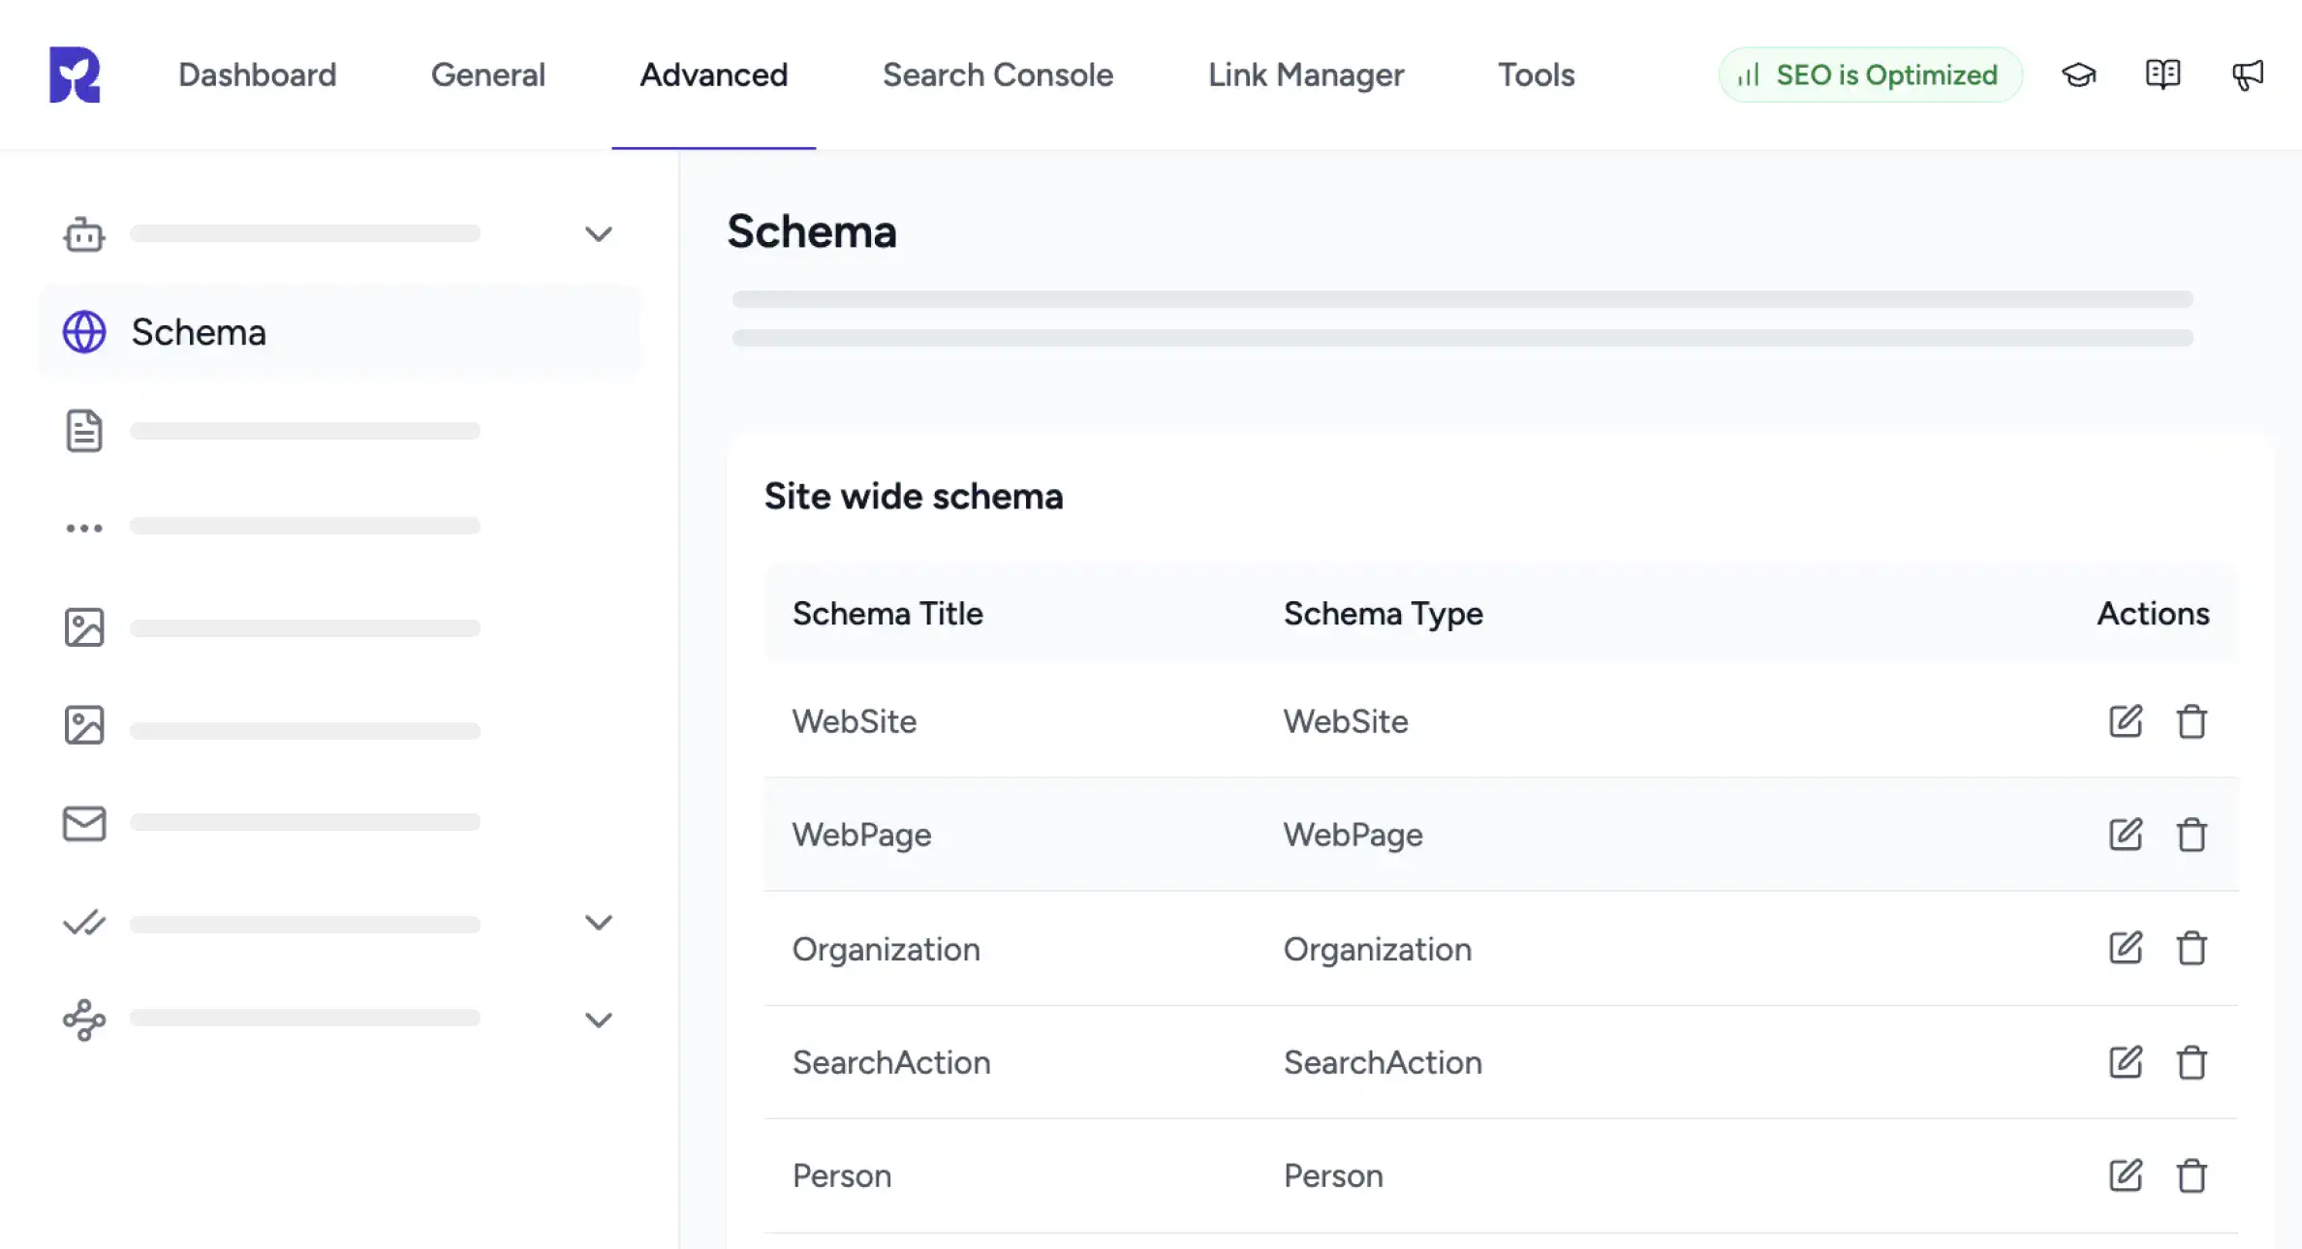Click the robot icon in sidebar
The image size is (2302, 1249).
tap(84, 233)
